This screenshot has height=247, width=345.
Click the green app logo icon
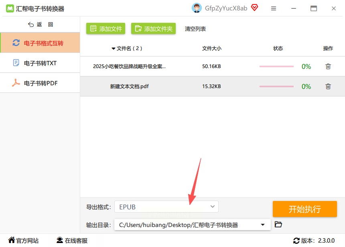[10, 8]
